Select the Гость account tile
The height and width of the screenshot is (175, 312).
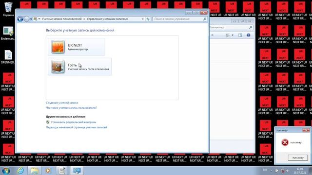coord(79,67)
